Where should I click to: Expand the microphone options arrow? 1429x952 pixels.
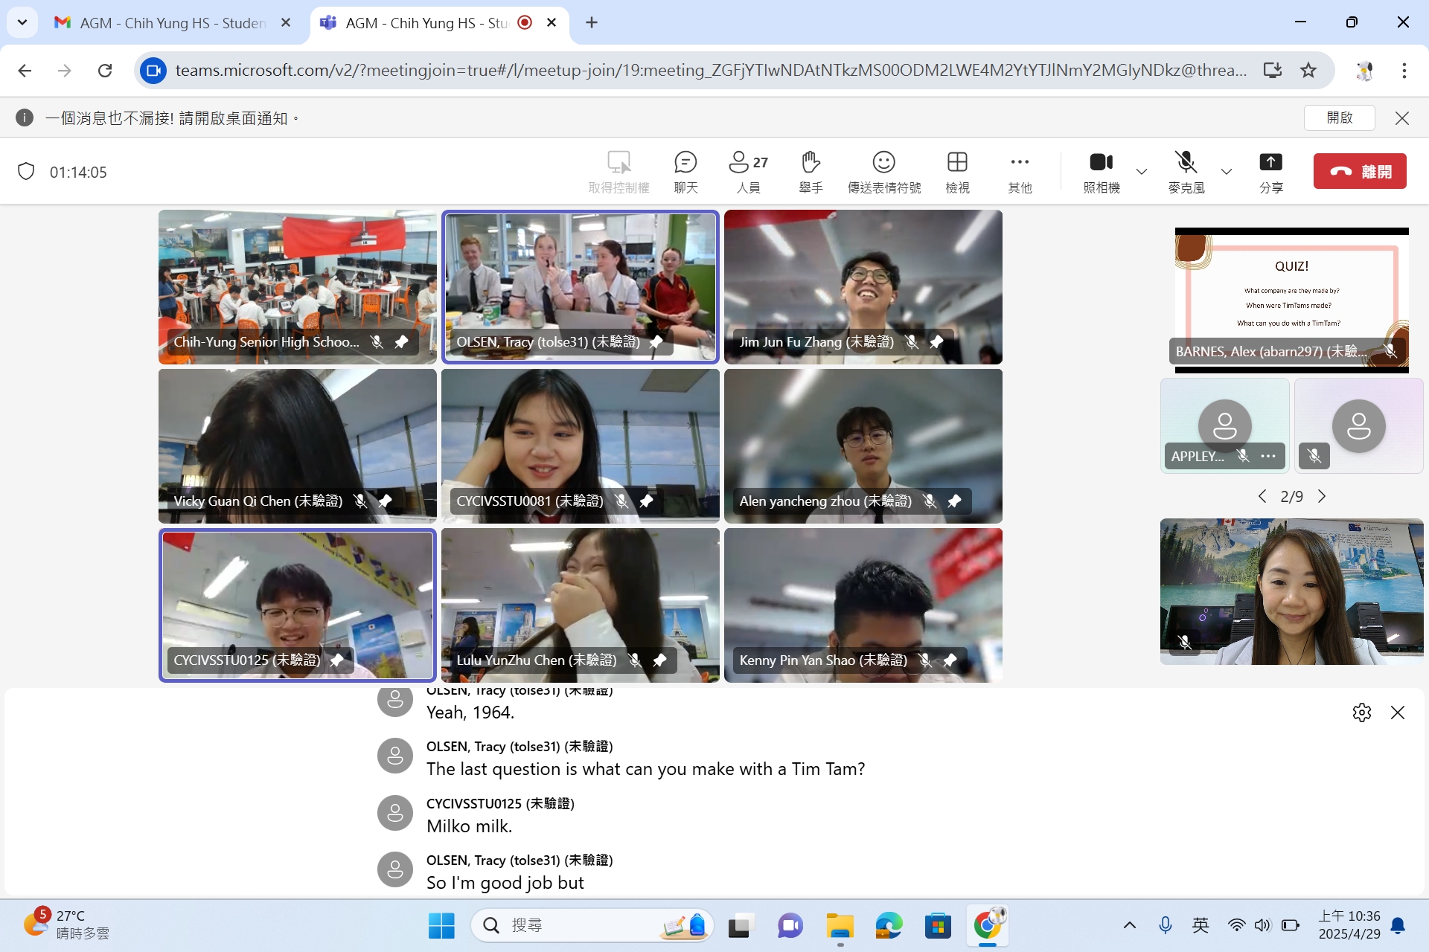pos(1227,172)
